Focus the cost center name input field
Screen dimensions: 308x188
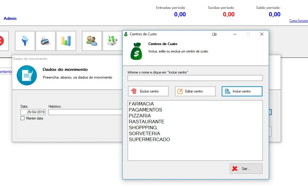pos(195,78)
